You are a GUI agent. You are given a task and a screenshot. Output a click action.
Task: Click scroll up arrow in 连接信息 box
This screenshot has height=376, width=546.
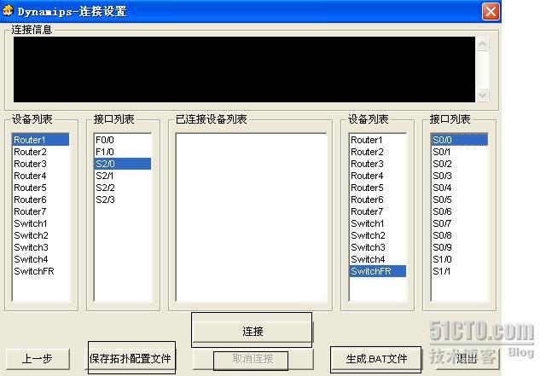482,43
